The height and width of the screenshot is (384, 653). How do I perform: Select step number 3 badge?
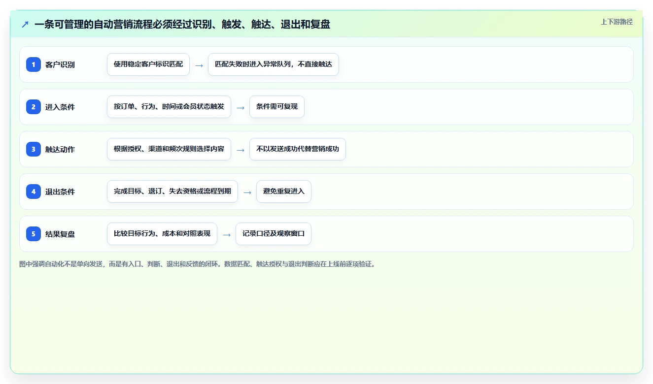click(34, 149)
